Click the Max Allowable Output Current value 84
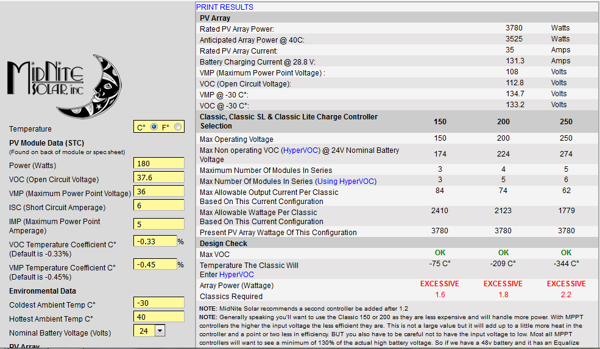Screen dimensions: 600x349 pyautogui.click(x=440, y=191)
